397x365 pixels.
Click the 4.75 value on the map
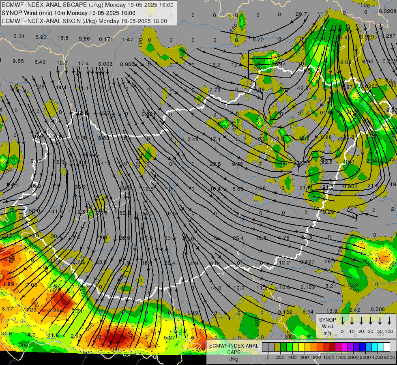coord(283,238)
